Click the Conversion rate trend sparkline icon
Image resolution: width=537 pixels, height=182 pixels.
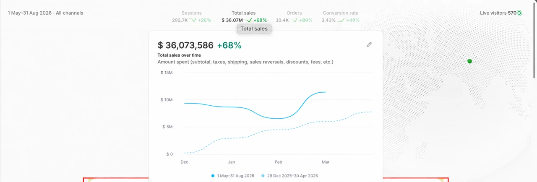(341, 20)
